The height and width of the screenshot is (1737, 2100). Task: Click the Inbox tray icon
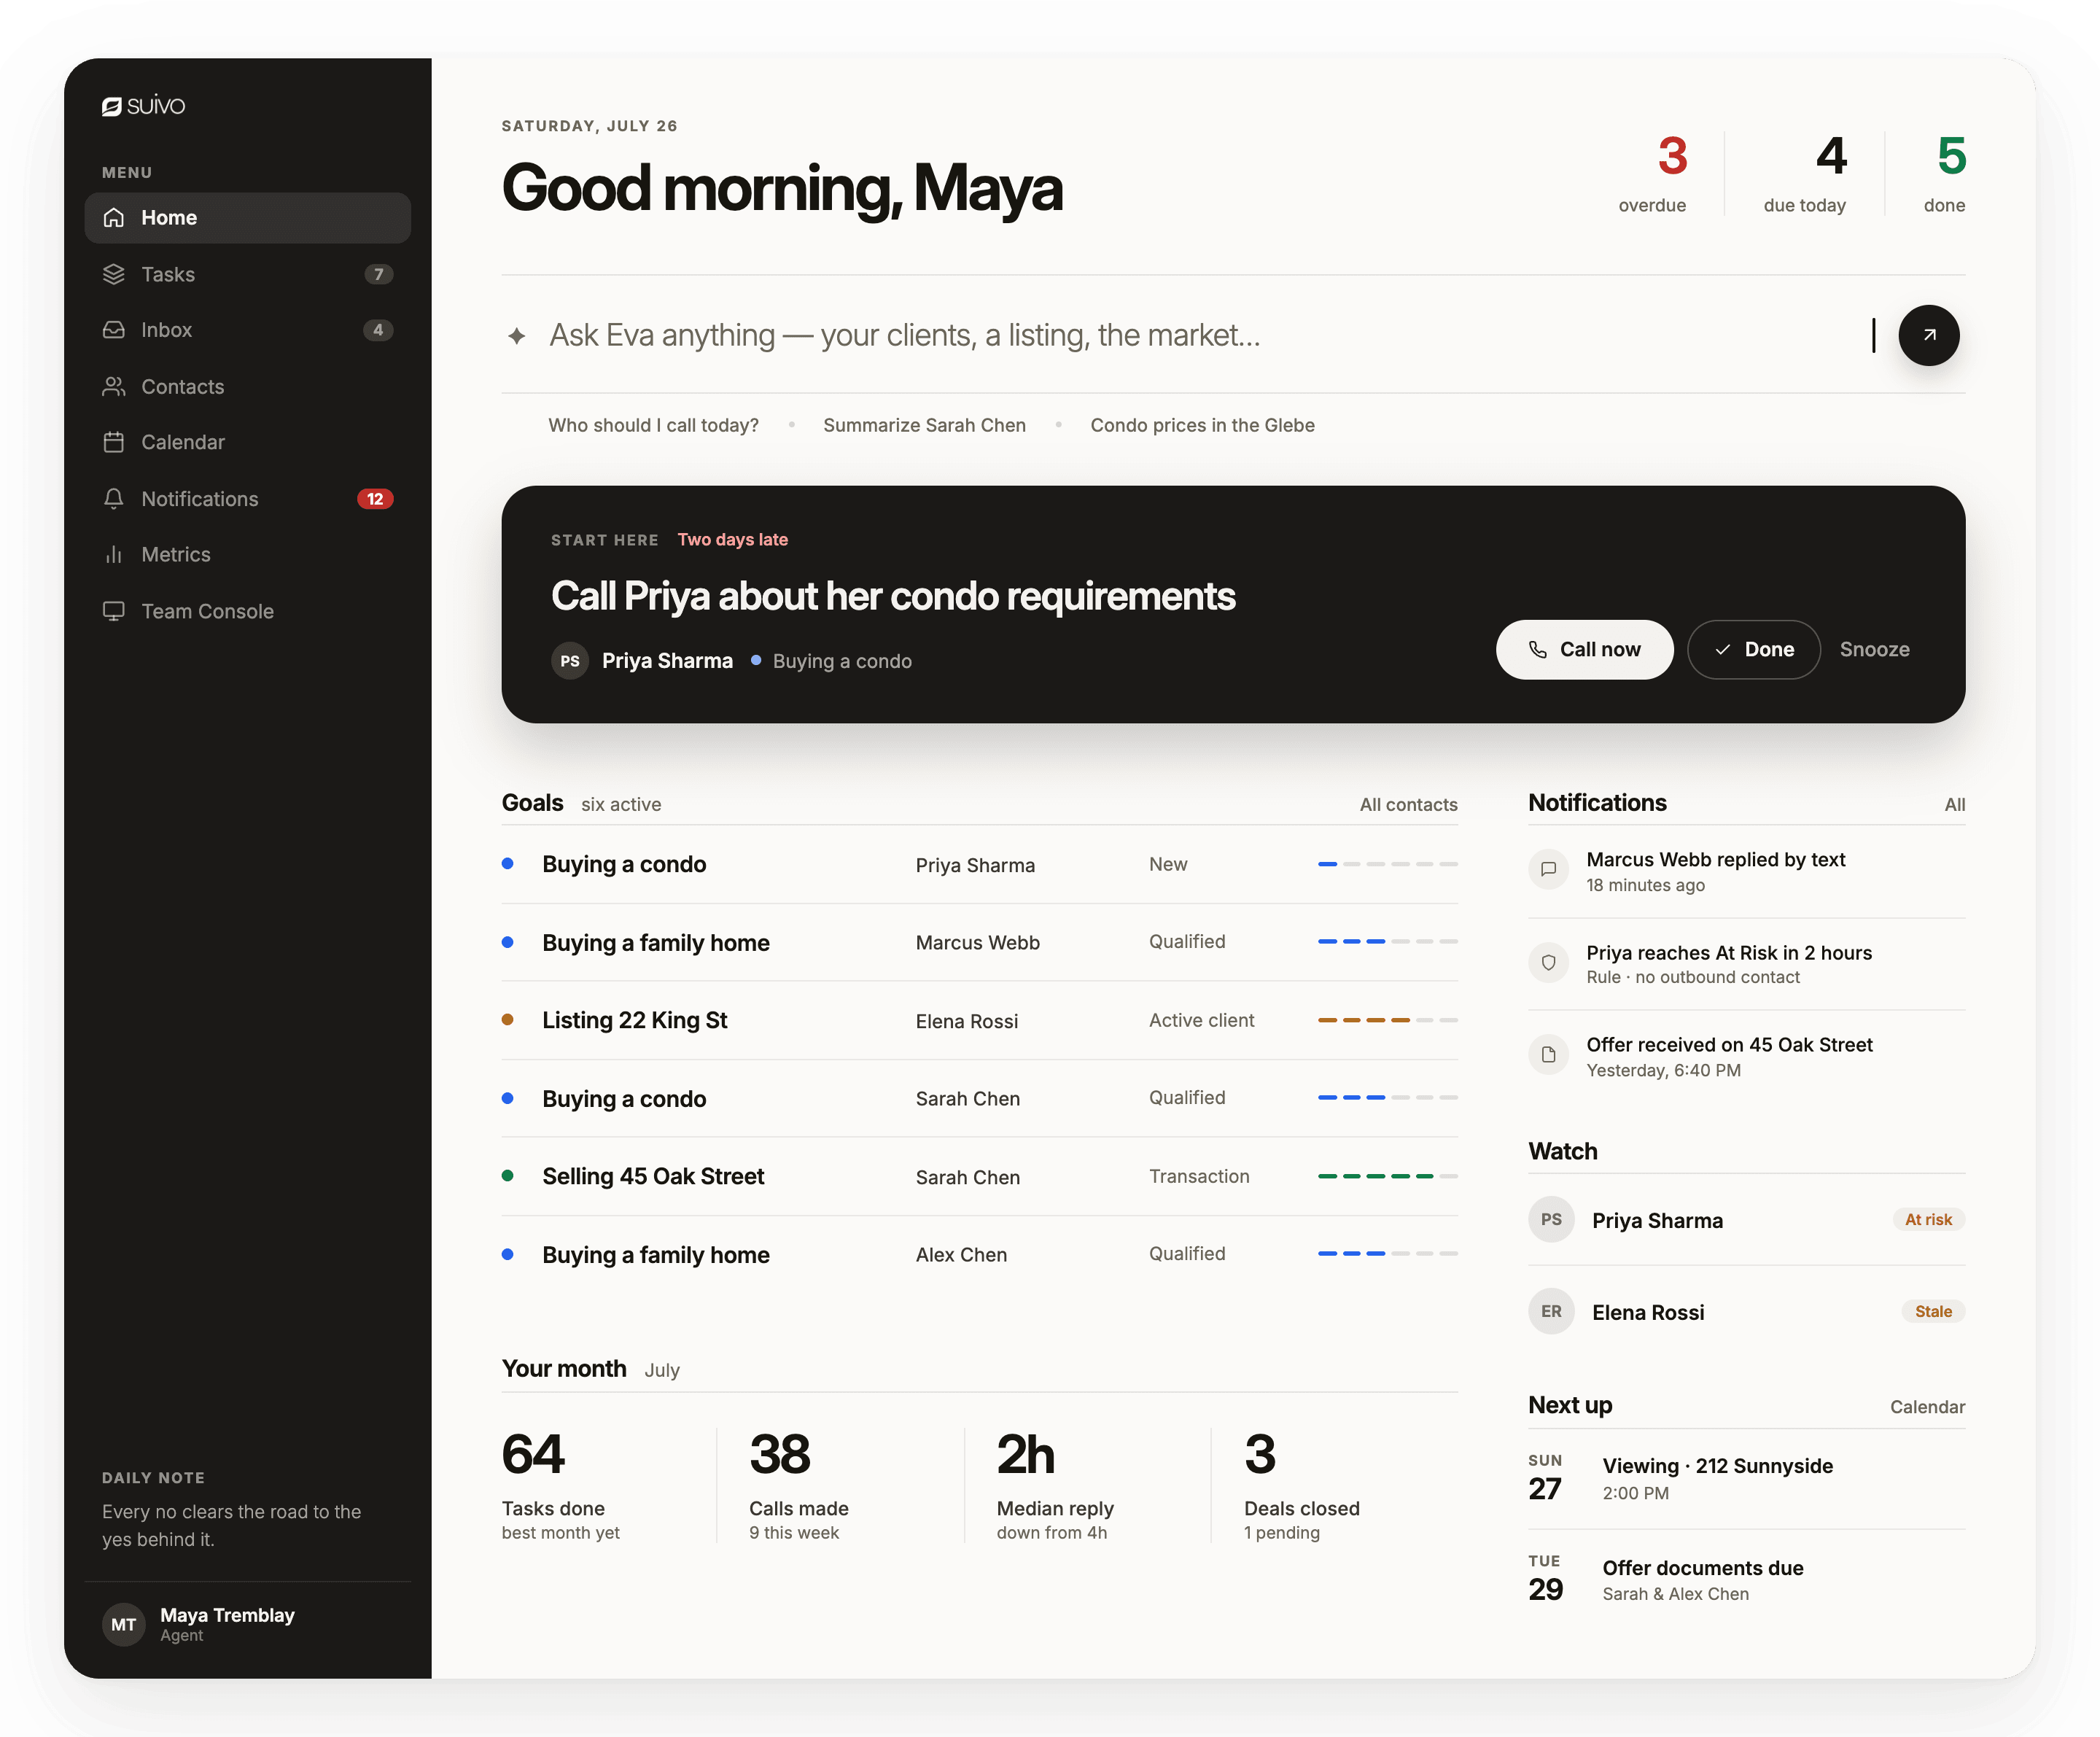click(114, 330)
